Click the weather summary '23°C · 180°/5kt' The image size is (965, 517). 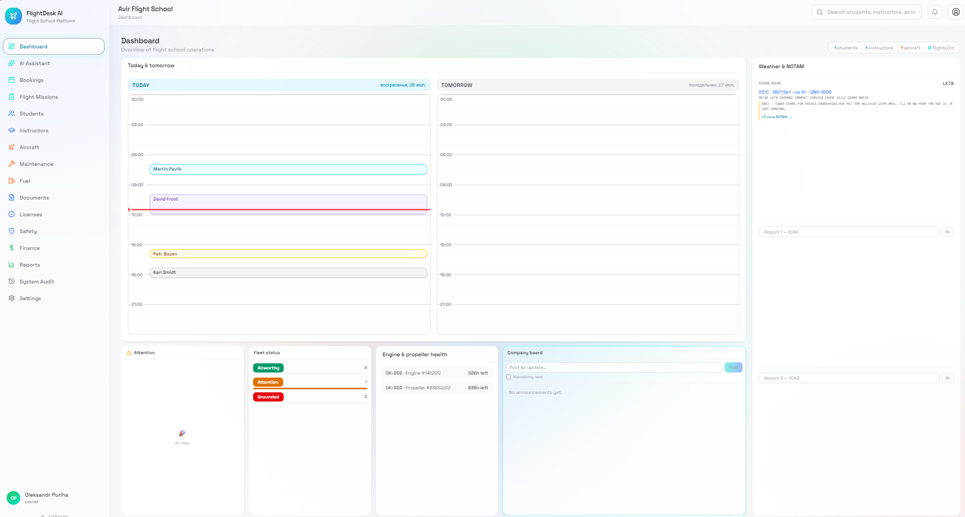(795, 92)
